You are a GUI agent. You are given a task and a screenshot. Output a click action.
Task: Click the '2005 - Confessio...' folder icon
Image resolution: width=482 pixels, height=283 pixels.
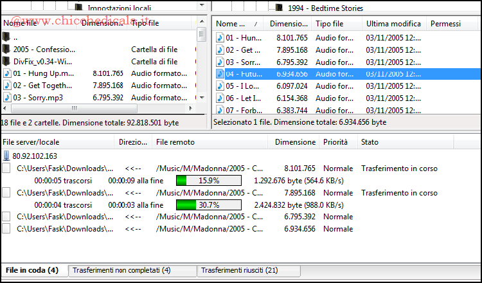click(x=7, y=50)
